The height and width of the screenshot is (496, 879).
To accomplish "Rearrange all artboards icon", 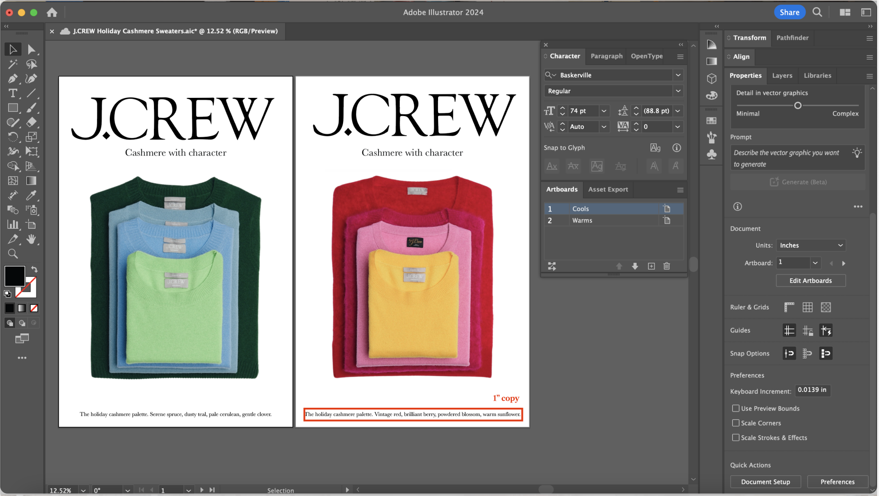I will point(552,266).
